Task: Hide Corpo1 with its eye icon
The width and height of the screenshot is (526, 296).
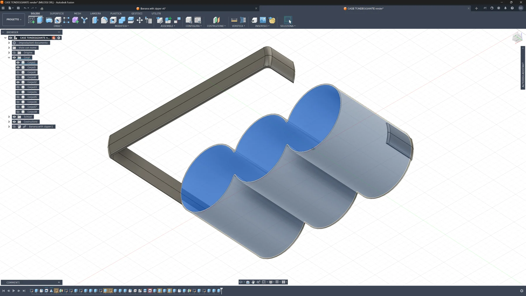Action: [x=18, y=63]
